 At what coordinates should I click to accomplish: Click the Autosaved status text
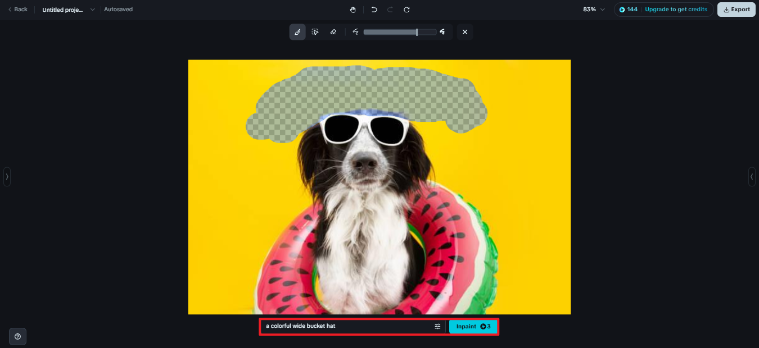(119, 10)
